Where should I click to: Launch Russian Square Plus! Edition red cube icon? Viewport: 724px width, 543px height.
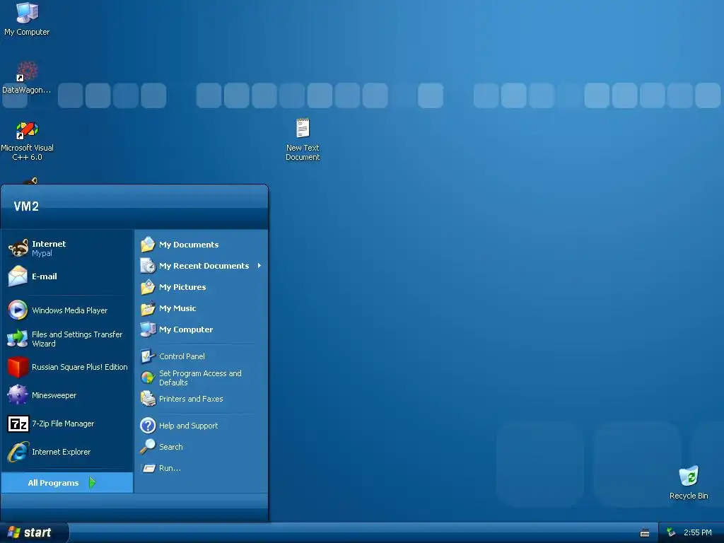pyautogui.click(x=18, y=367)
